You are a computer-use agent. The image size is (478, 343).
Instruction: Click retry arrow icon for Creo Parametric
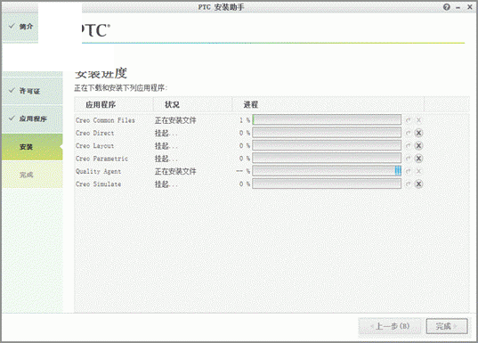409,159
